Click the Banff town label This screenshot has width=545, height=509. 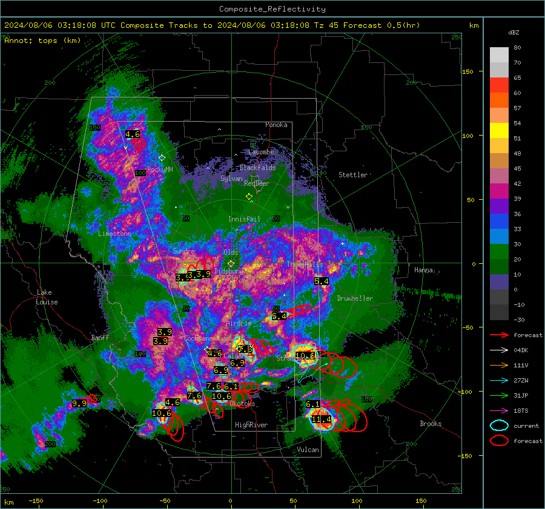tap(100, 337)
